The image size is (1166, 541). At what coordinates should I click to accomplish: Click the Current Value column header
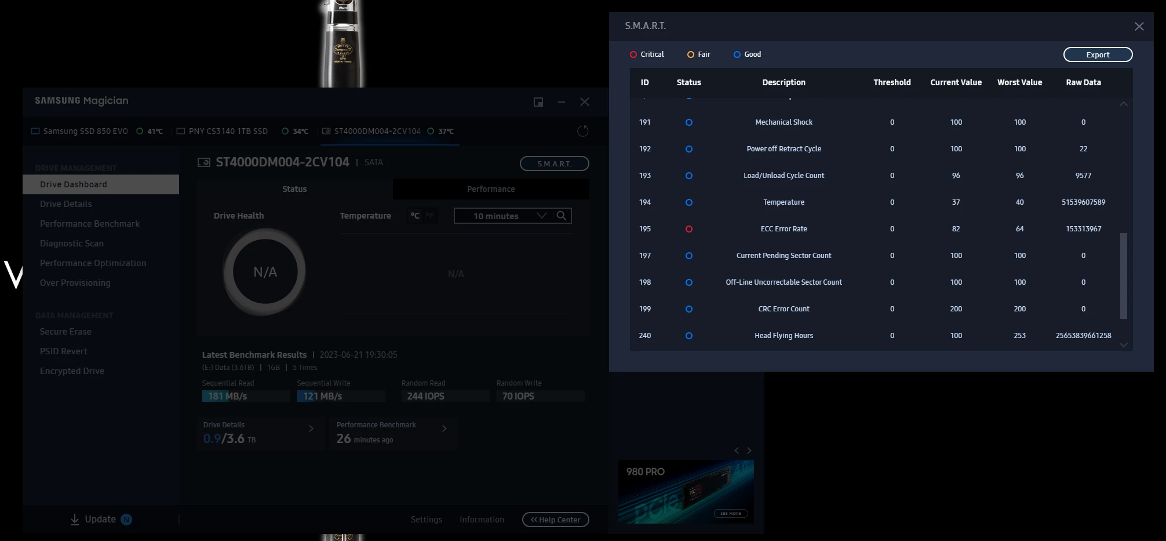coord(956,82)
